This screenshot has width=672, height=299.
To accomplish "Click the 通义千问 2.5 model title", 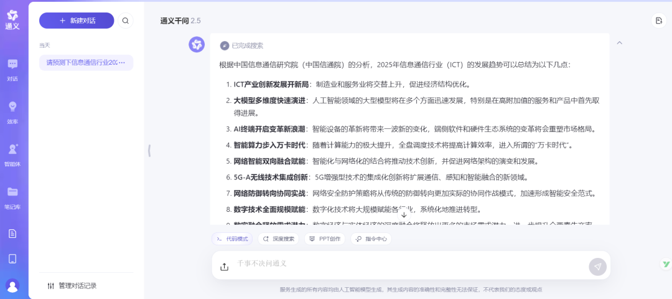I will (x=180, y=21).
